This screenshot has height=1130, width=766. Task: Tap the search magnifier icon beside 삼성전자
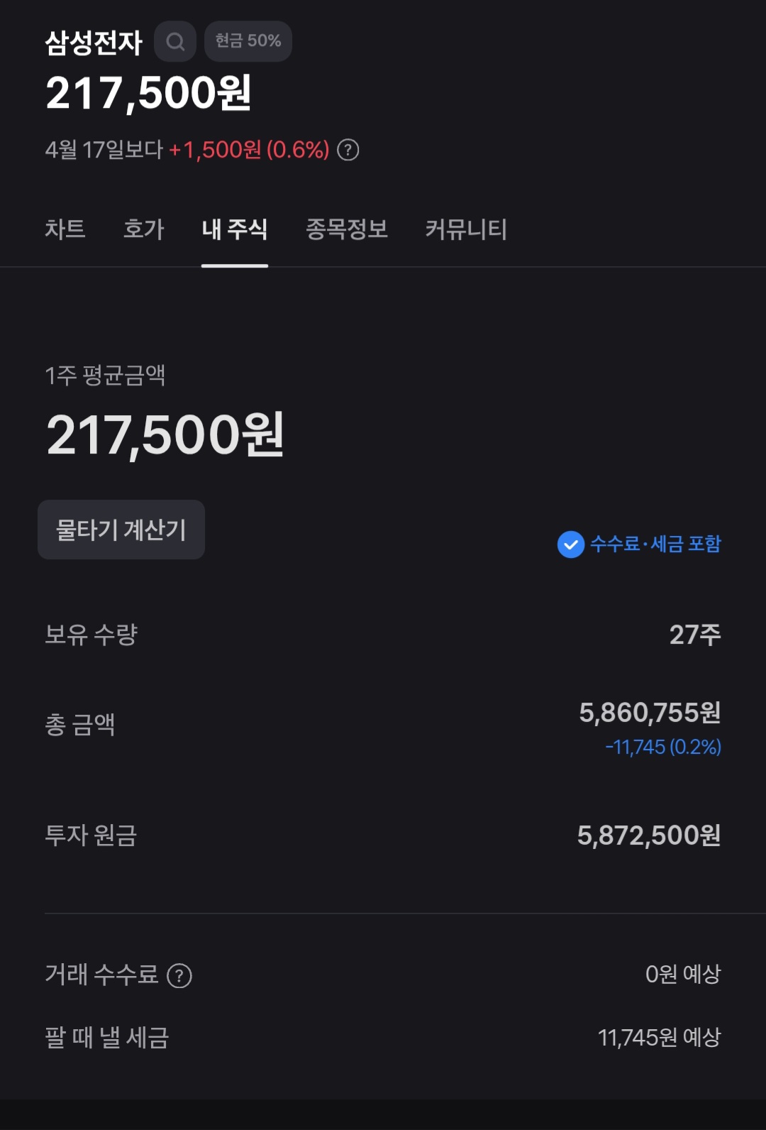[x=175, y=42]
